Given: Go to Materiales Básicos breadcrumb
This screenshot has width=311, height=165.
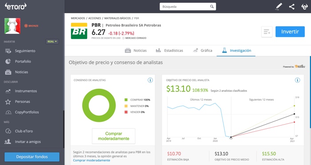Looking at the screenshot, I should [117, 18].
